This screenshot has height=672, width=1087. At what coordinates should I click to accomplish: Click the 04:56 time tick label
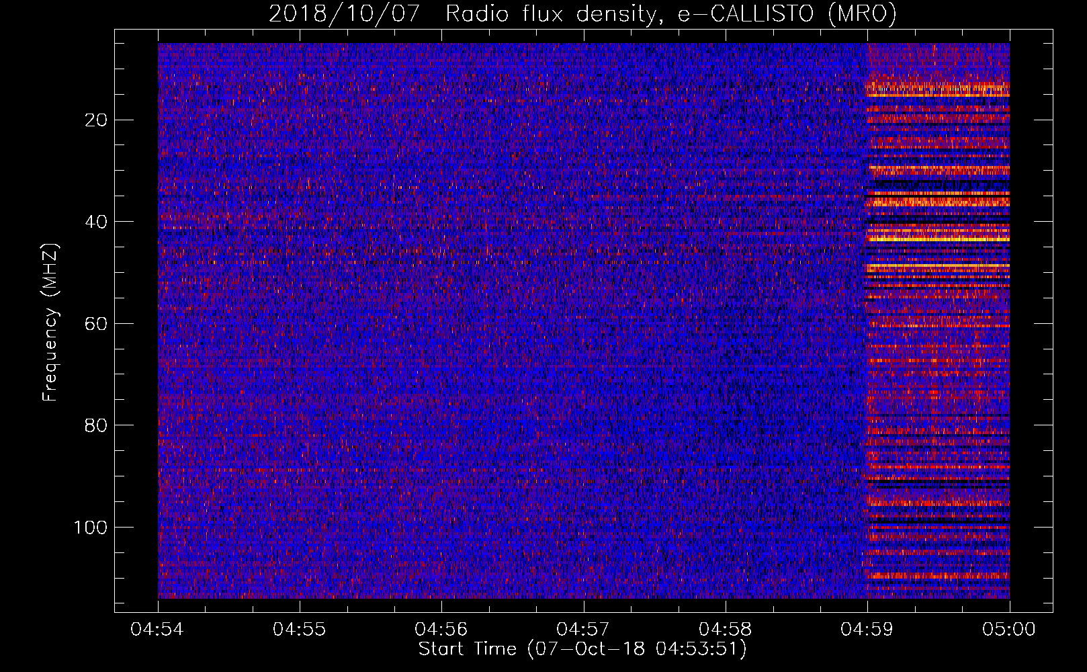pyautogui.click(x=441, y=629)
